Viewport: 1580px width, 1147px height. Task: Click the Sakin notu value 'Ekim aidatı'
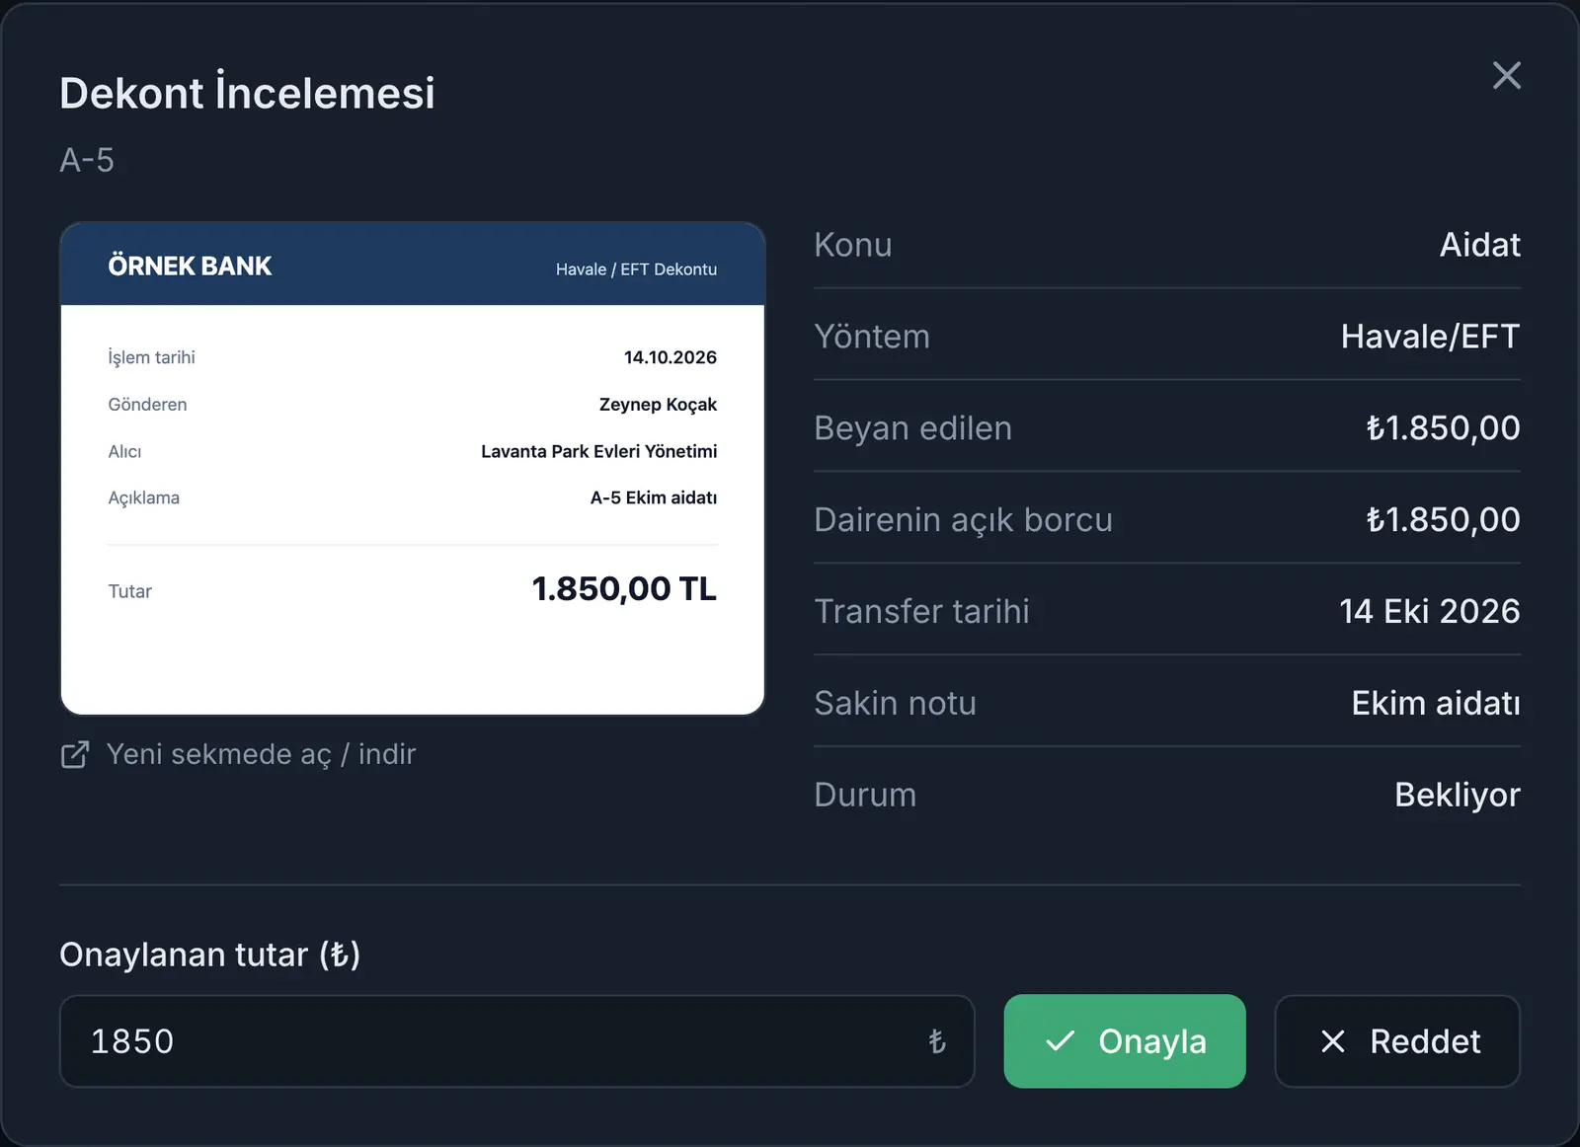tap(1436, 704)
